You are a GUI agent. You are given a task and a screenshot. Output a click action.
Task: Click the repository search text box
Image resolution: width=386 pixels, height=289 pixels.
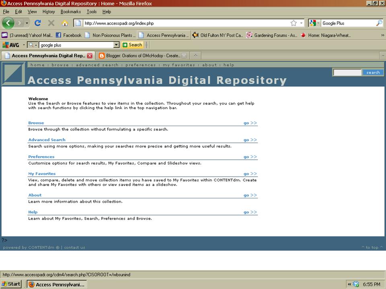pyautogui.click(x=347, y=73)
